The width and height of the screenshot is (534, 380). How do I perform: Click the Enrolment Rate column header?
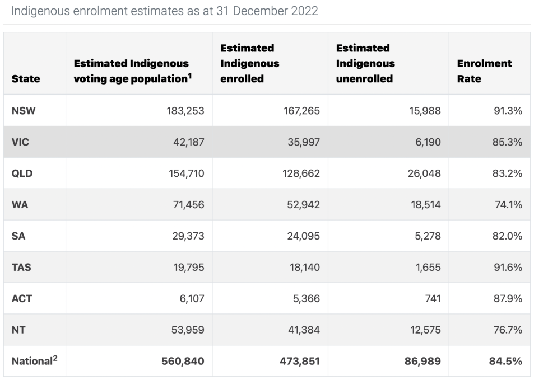[x=484, y=71]
